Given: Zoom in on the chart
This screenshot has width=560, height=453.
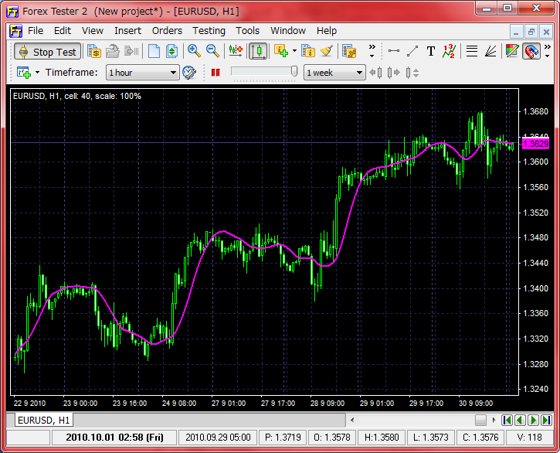Looking at the screenshot, I should (194, 52).
